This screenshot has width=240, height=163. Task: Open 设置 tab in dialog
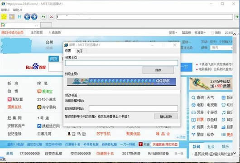(x=68, y=51)
